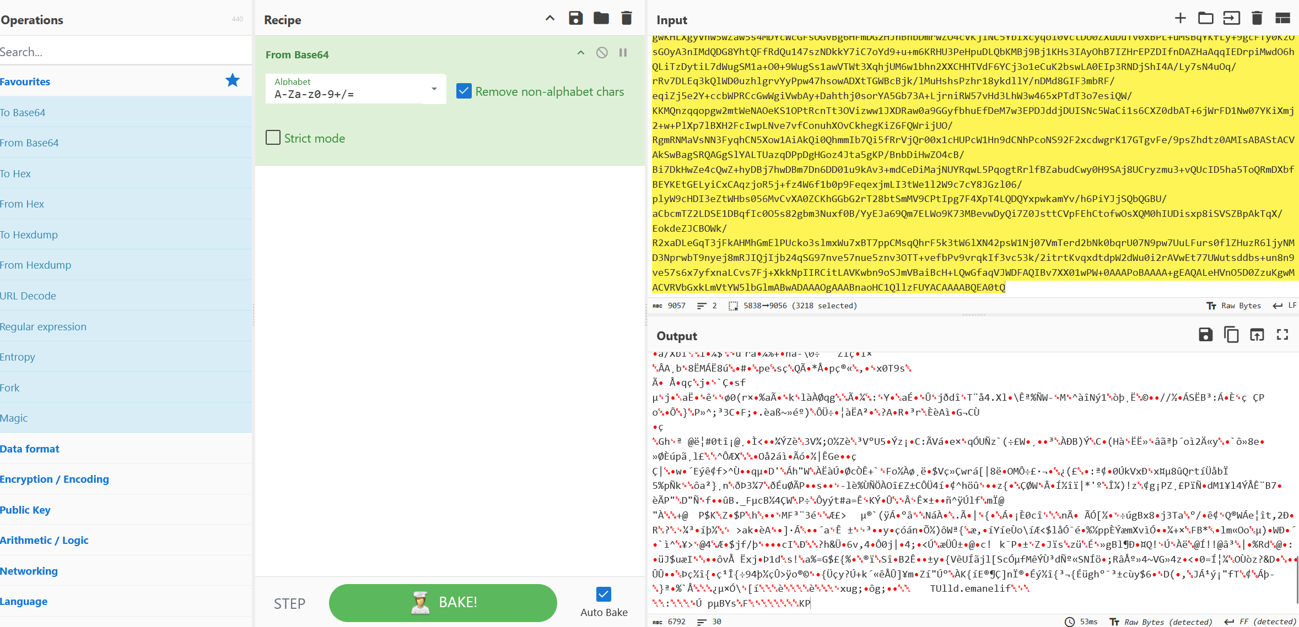Image resolution: width=1299 pixels, height=627 pixels.
Task: Maximise the output pane
Action: (1282, 335)
